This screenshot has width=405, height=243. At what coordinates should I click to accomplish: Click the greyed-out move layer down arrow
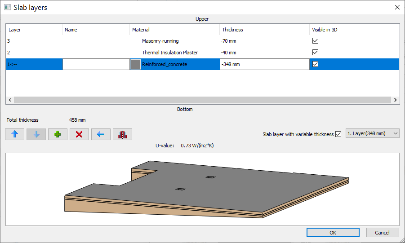pos(36,134)
